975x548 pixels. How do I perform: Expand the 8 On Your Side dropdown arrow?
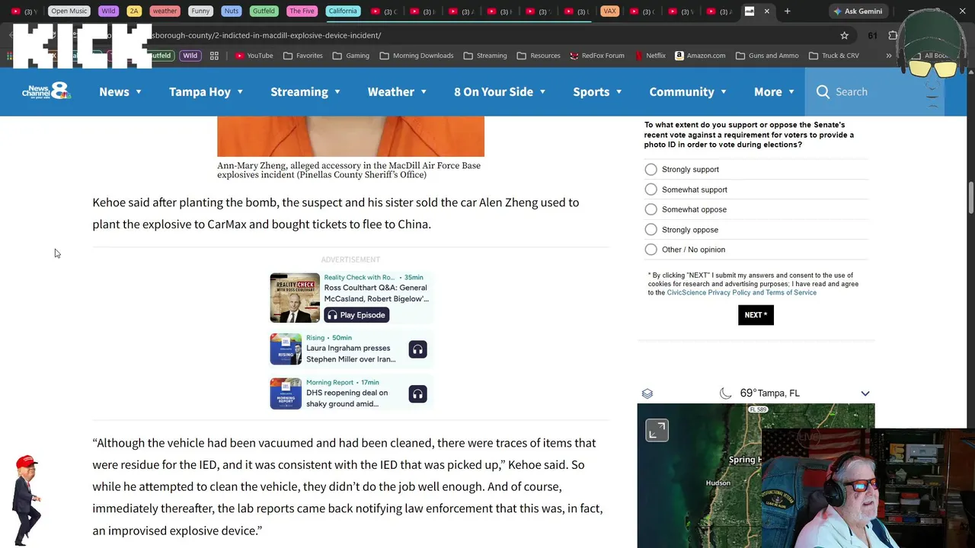(542, 92)
